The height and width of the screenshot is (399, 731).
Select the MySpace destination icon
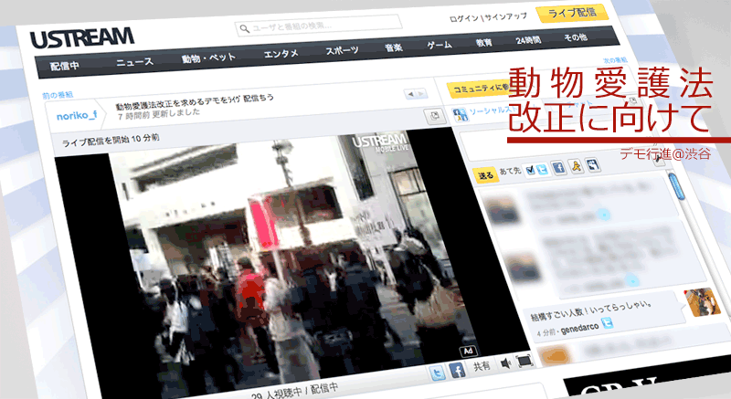click(x=593, y=163)
